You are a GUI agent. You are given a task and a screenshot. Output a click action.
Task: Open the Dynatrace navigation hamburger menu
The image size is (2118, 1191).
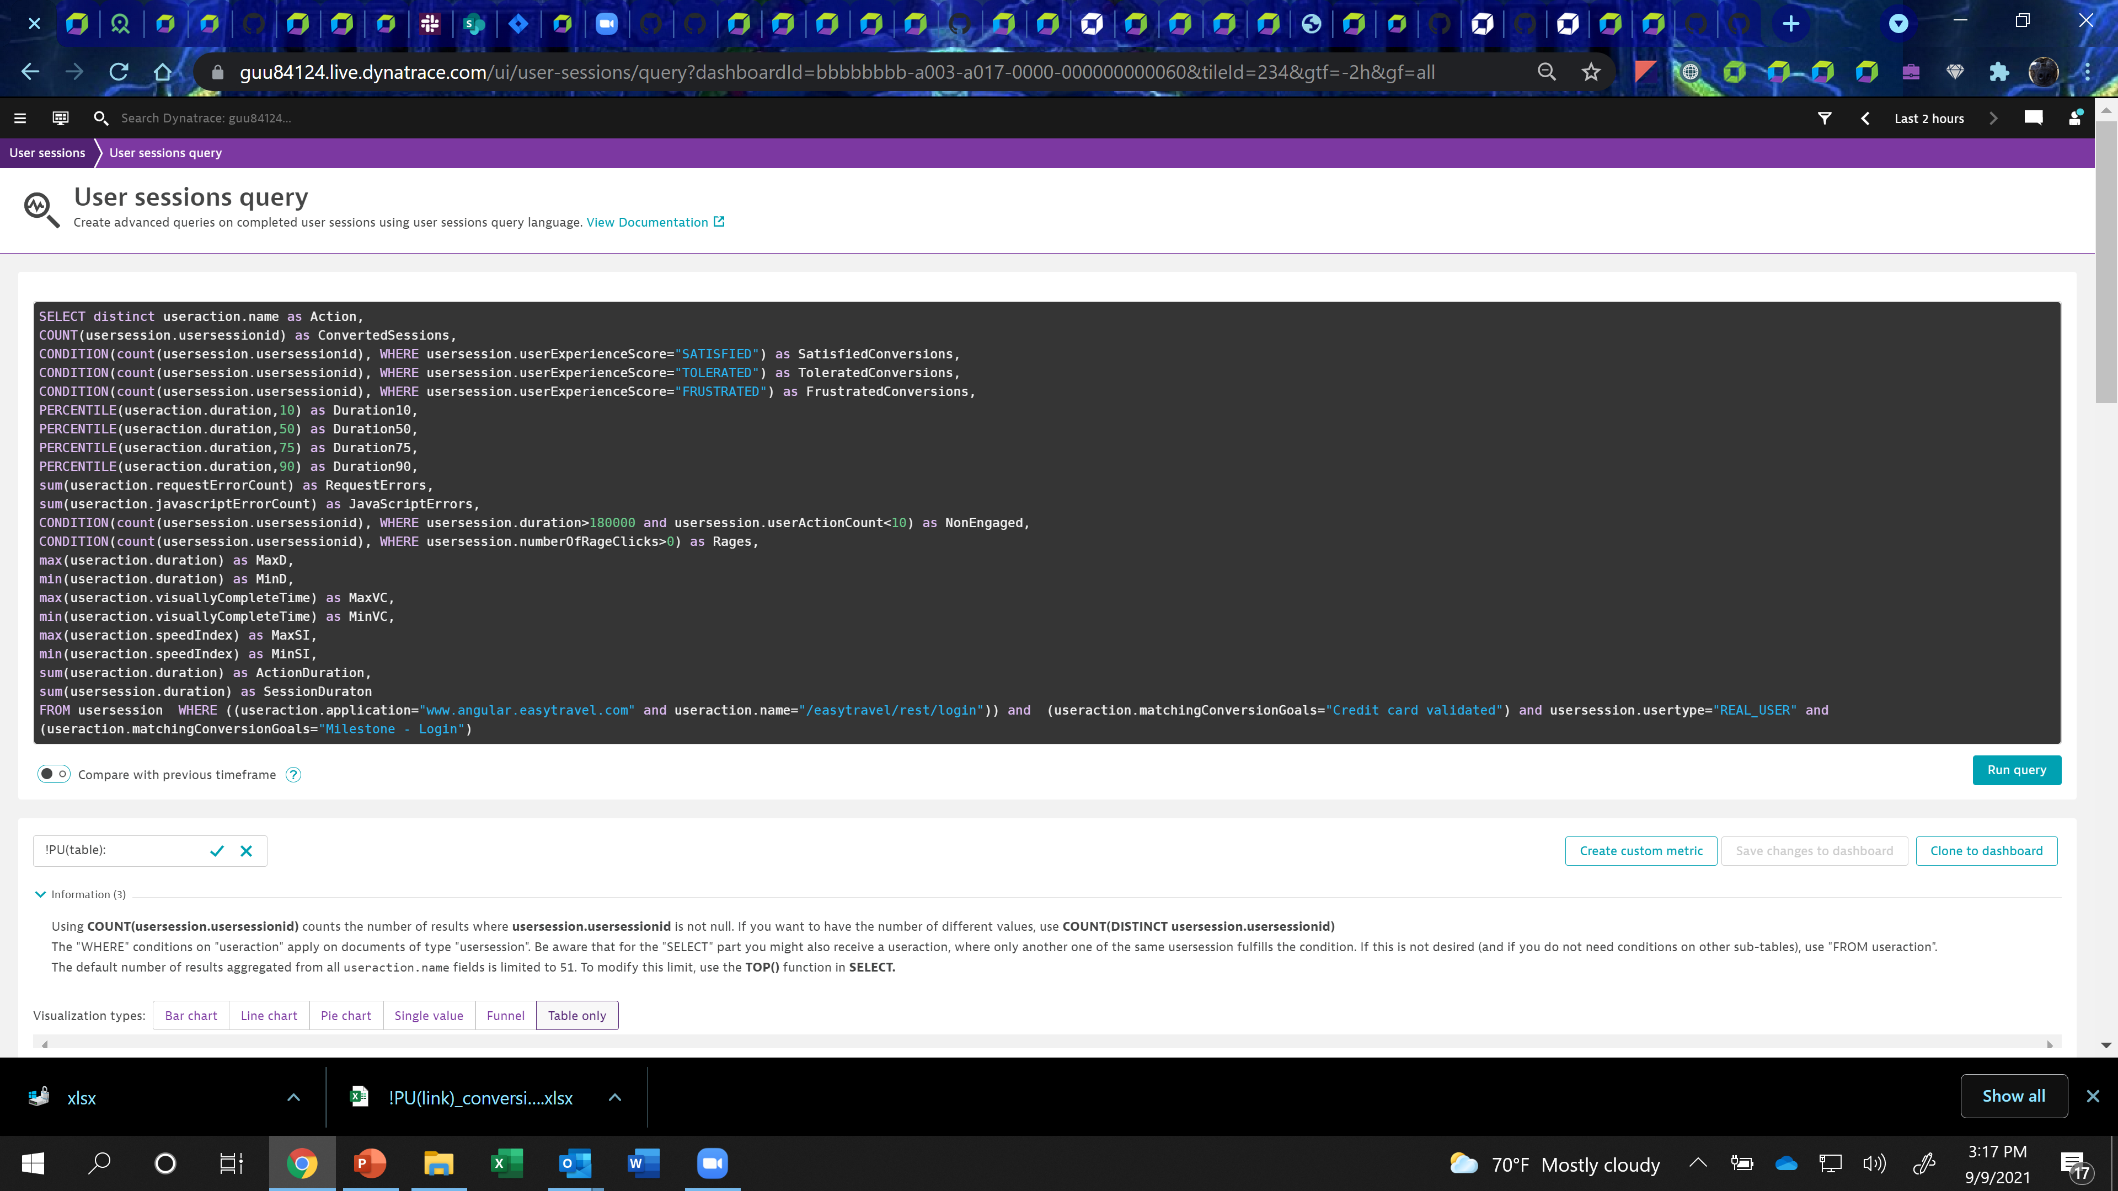coord(20,117)
